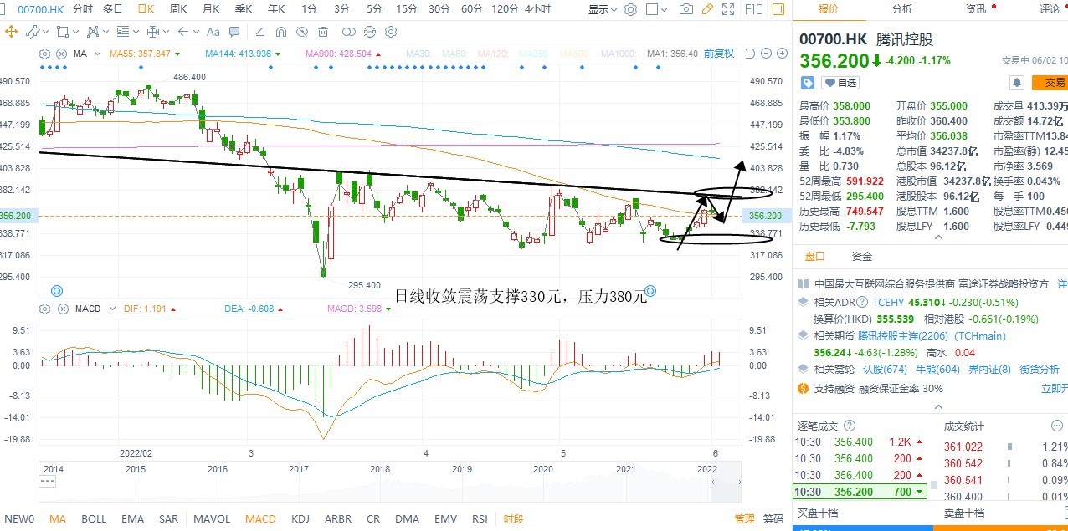Image resolution: width=1068 pixels, height=531 pixels.
Task: Click 管理 to manage indicators
Action: pos(745,519)
